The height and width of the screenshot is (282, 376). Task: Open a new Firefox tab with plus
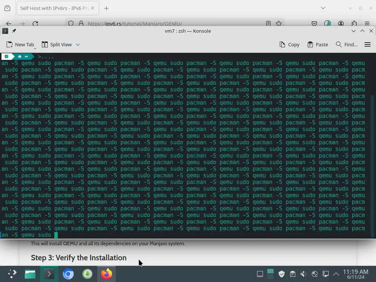(106, 8)
